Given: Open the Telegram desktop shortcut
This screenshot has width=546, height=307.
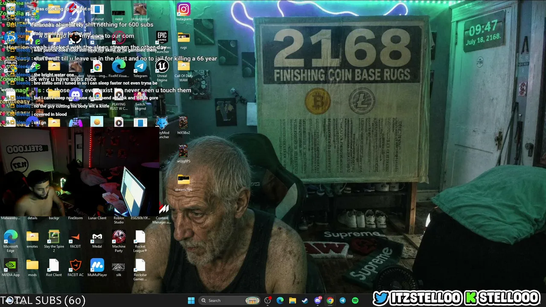Looking at the screenshot, I should [140, 69].
